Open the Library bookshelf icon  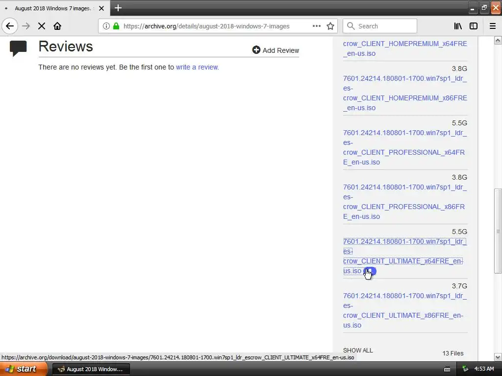(x=458, y=26)
